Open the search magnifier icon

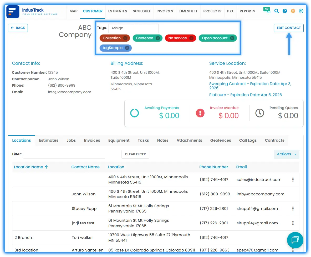(x=277, y=11)
